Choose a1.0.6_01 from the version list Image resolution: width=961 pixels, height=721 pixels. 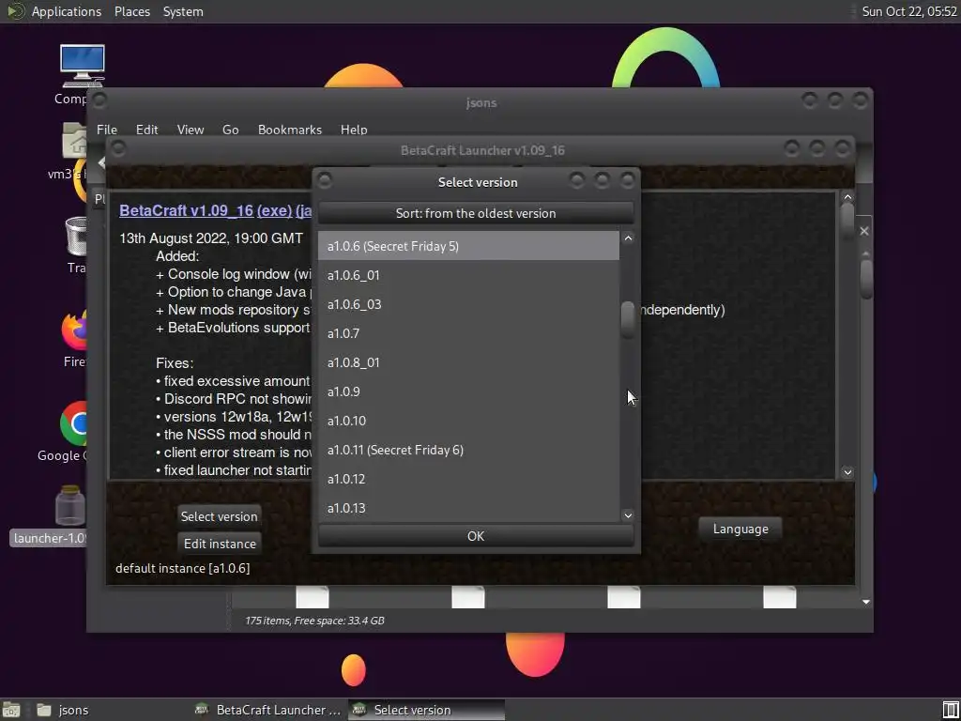coord(468,275)
